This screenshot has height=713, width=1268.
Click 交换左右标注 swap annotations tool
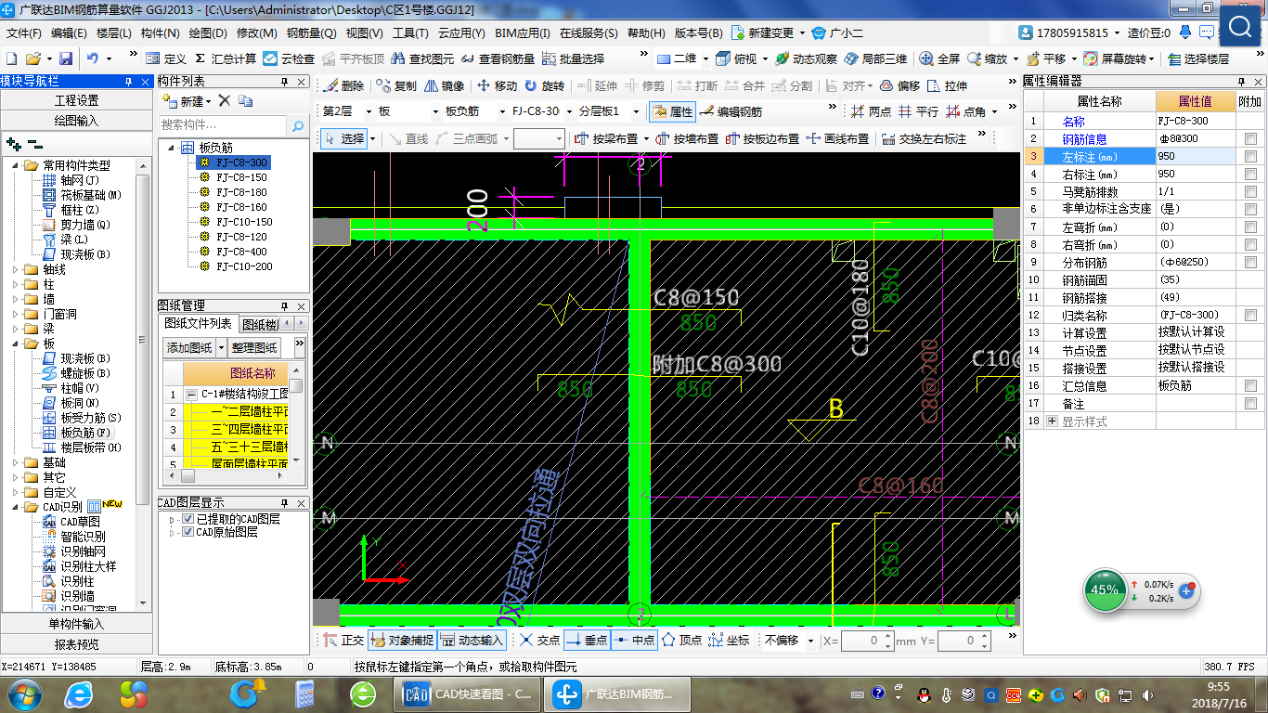[925, 138]
